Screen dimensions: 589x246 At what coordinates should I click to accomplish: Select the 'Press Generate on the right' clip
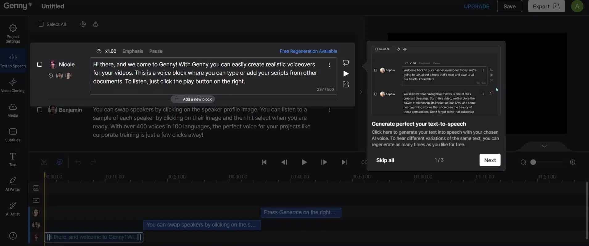point(301,212)
